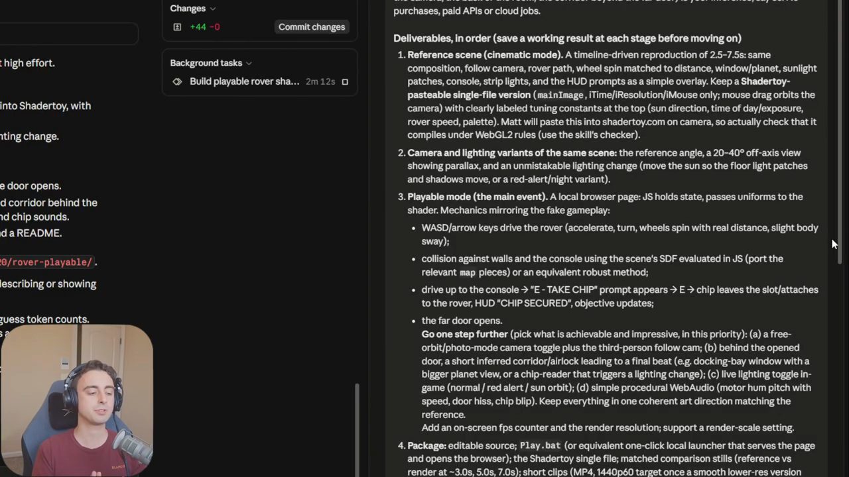
Task: Click the left panel scrollbar thumb
Action: 358,429
